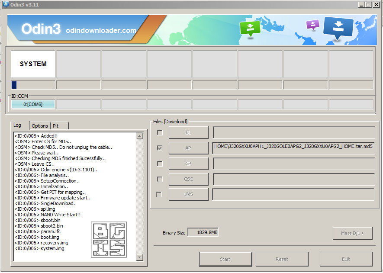The image size is (383, 273).
Task: Click the log line 'sboot2.bin'
Action: (x=39, y=226)
